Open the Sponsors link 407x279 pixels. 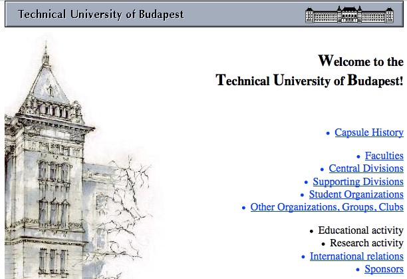pyautogui.click(x=384, y=269)
